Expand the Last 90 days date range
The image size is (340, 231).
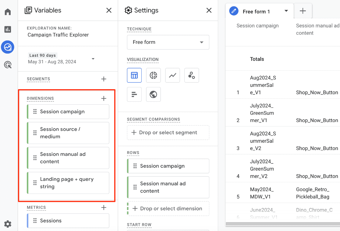93,59
